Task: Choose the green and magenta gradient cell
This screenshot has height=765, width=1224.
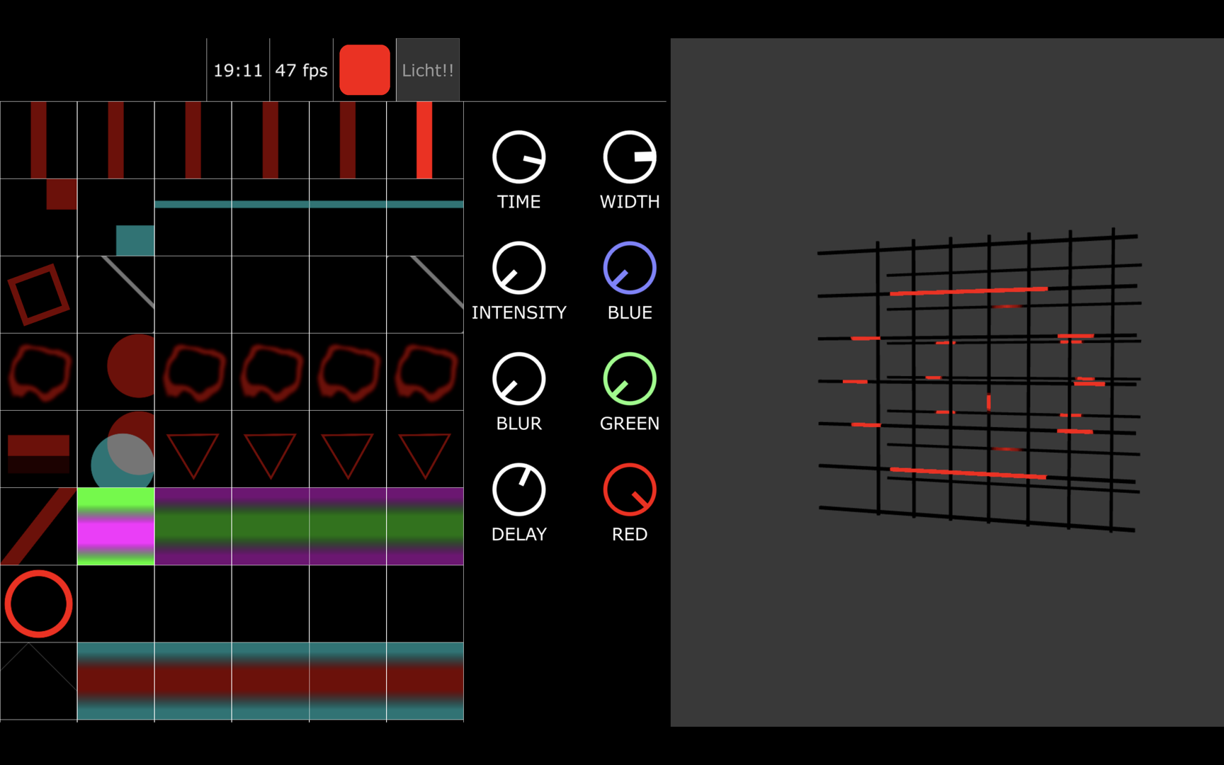Action: [115, 526]
